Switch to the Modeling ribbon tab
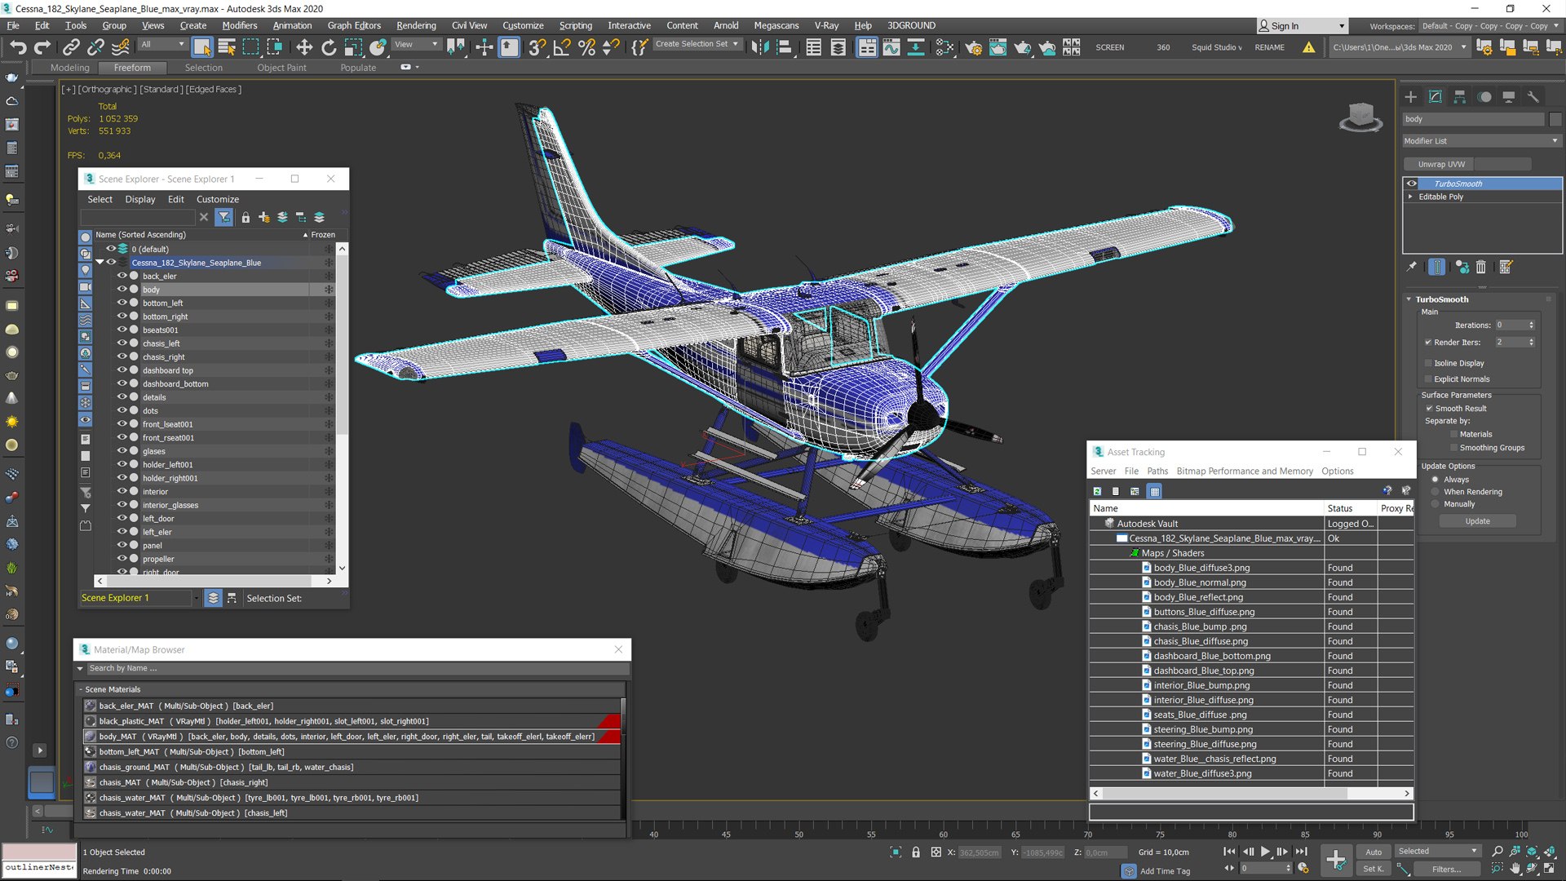The height and width of the screenshot is (881, 1566). (x=69, y=68)
